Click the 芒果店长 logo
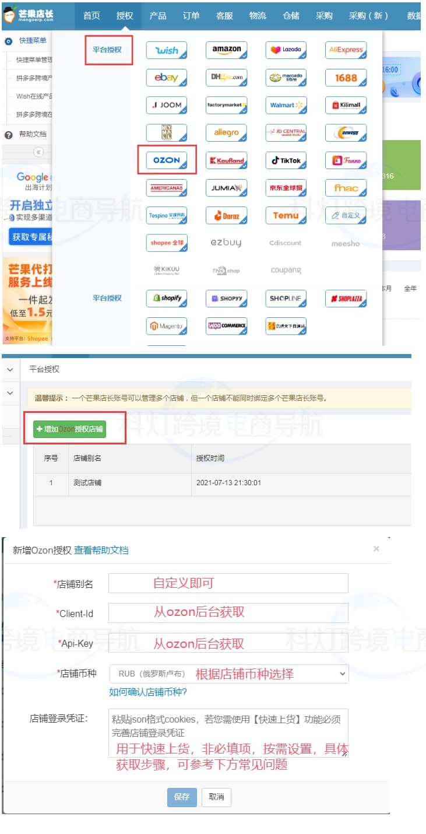This screenshot has height=834, width=426. pyautogui.click(x=29, y=15)
